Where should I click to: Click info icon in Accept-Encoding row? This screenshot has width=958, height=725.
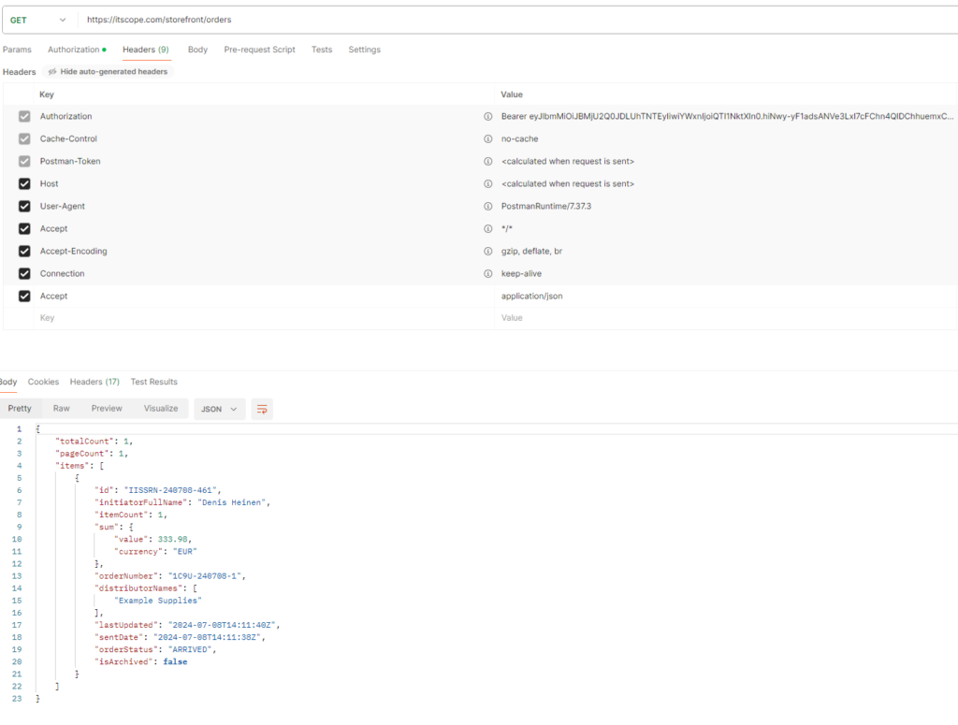(487, 252)
